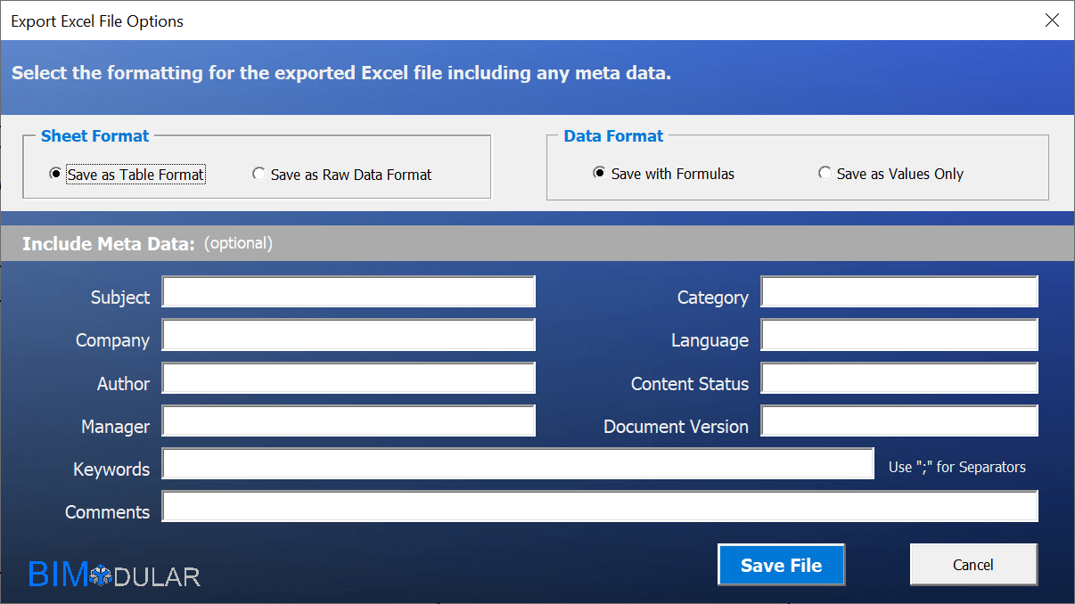
Task: Click into the Author field
Action: [x=348, y=378]
